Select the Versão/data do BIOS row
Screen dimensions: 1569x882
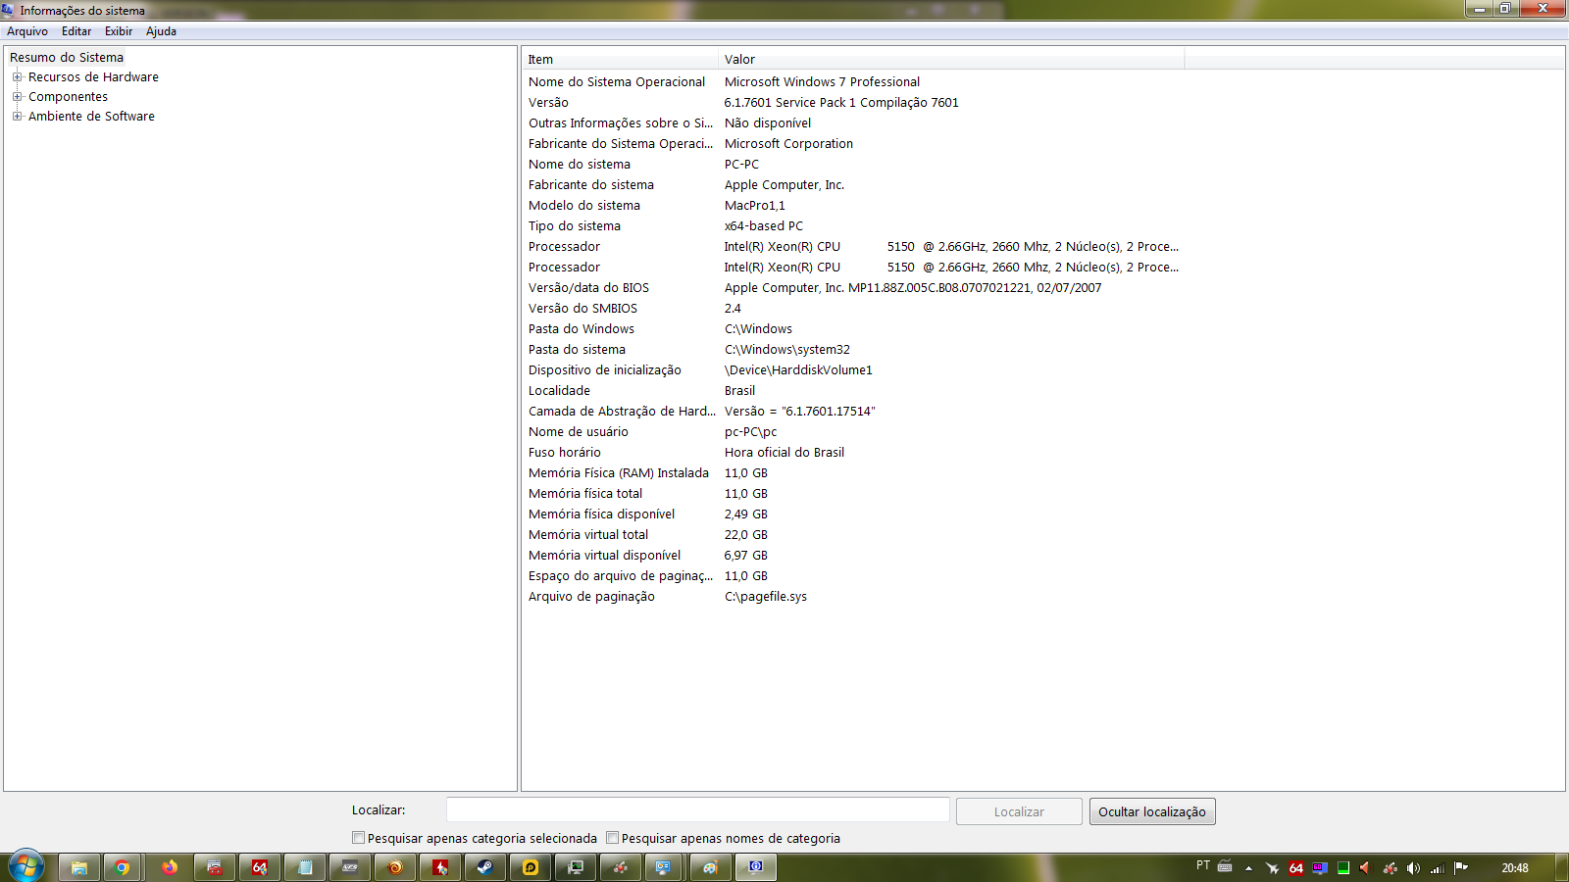853,288
